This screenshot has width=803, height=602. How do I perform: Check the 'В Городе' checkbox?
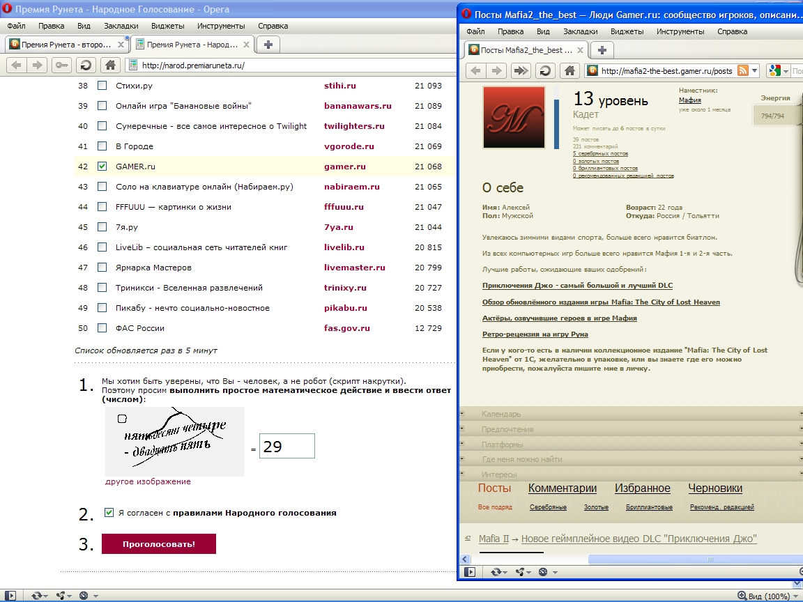pos(102,146)
